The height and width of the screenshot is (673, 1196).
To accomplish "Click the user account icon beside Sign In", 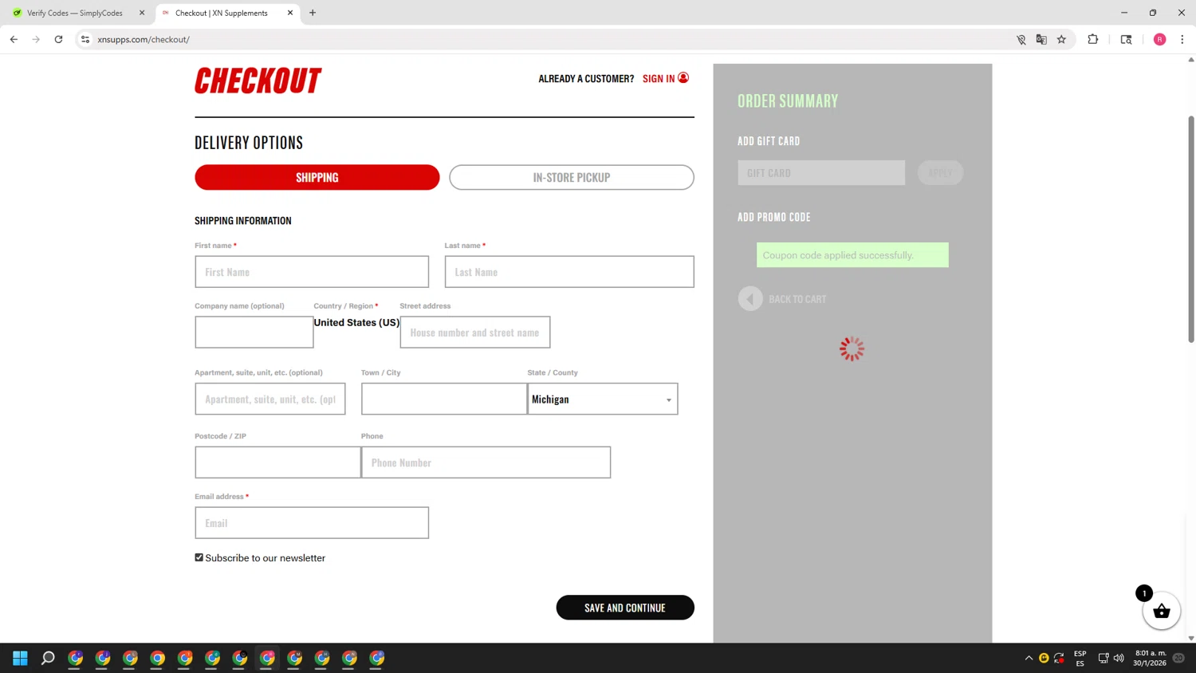I will [683, 78].
